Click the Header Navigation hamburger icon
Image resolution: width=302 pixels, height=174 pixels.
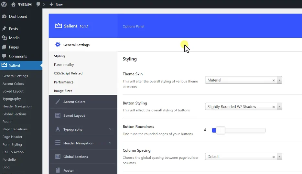[x=58, y=143]
